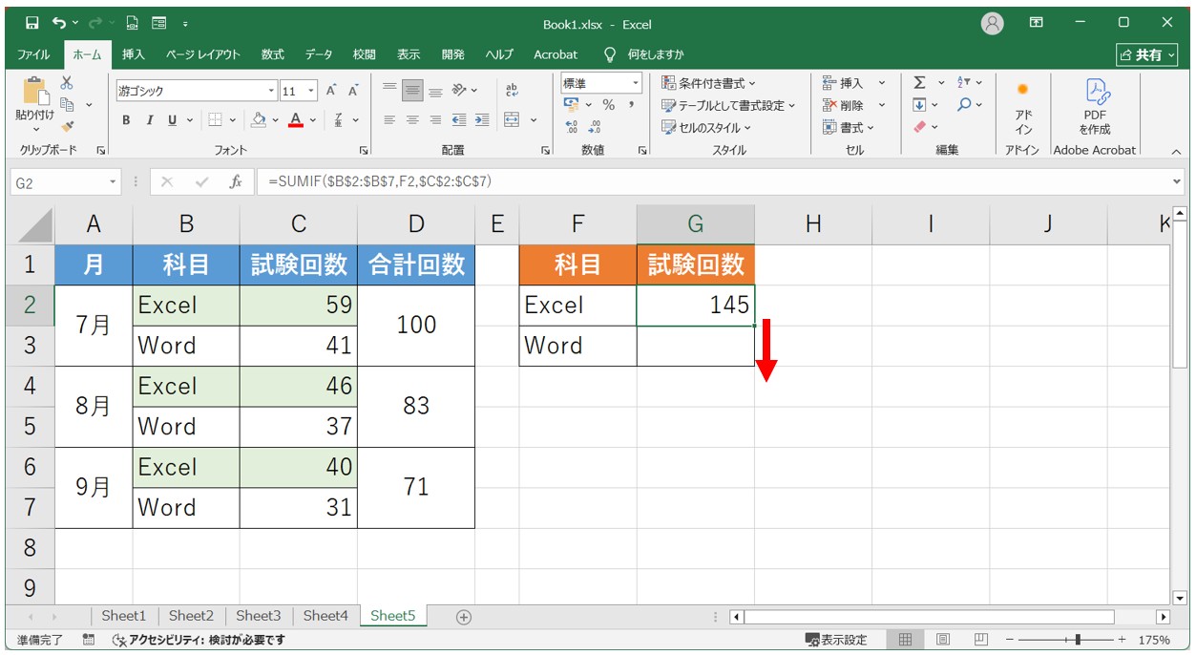Click the Insert Function fx button
The image size is (1196, 655).
click(x=235, y=181)
